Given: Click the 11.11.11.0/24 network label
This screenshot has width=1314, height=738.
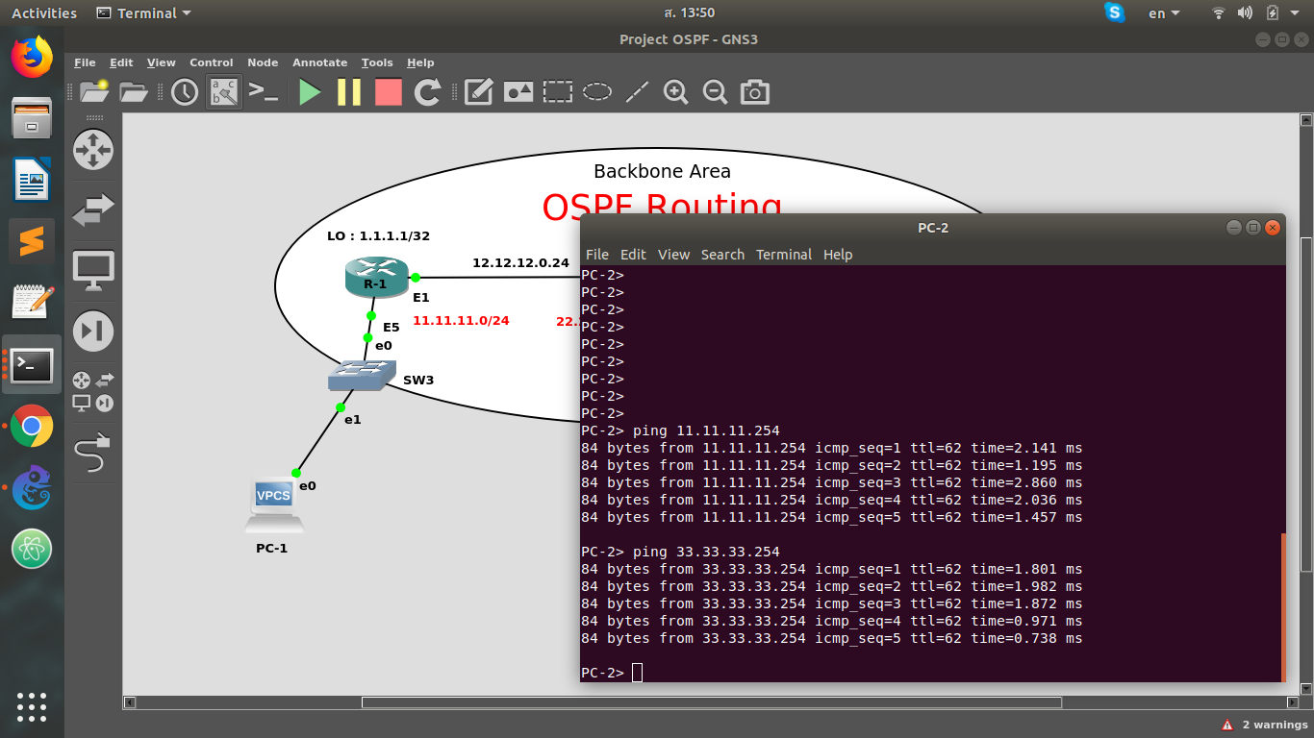Looking at the screenshot, I should coord(461,320).
